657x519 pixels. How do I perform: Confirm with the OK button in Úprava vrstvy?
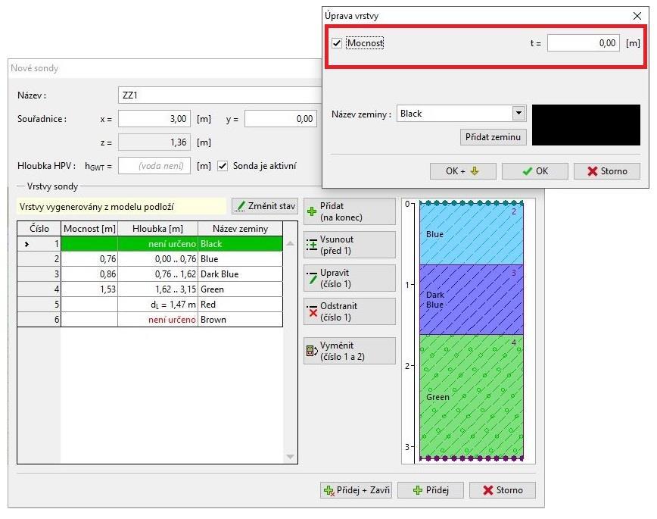(535, 171)
